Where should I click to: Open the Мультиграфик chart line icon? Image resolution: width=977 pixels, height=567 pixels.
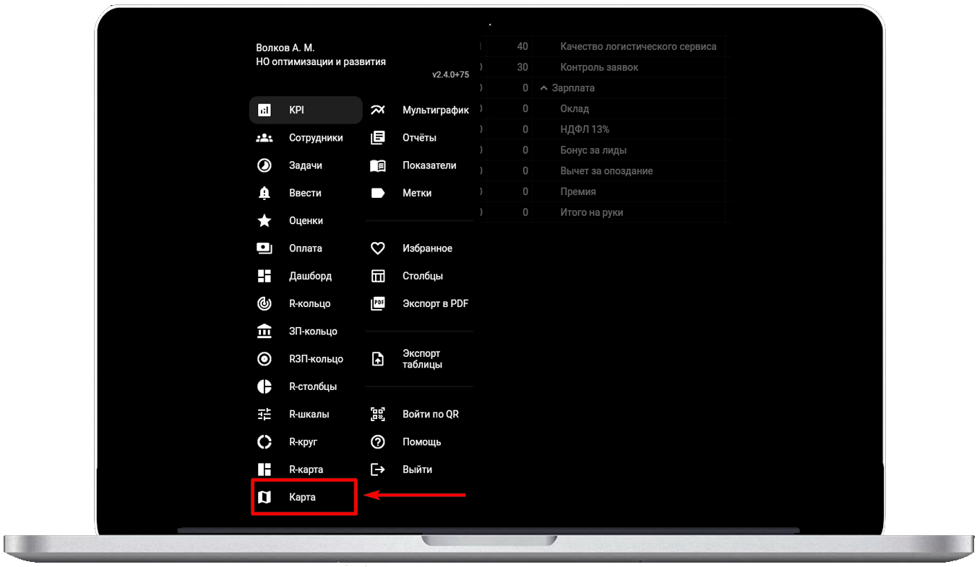(x=378, y=111)
